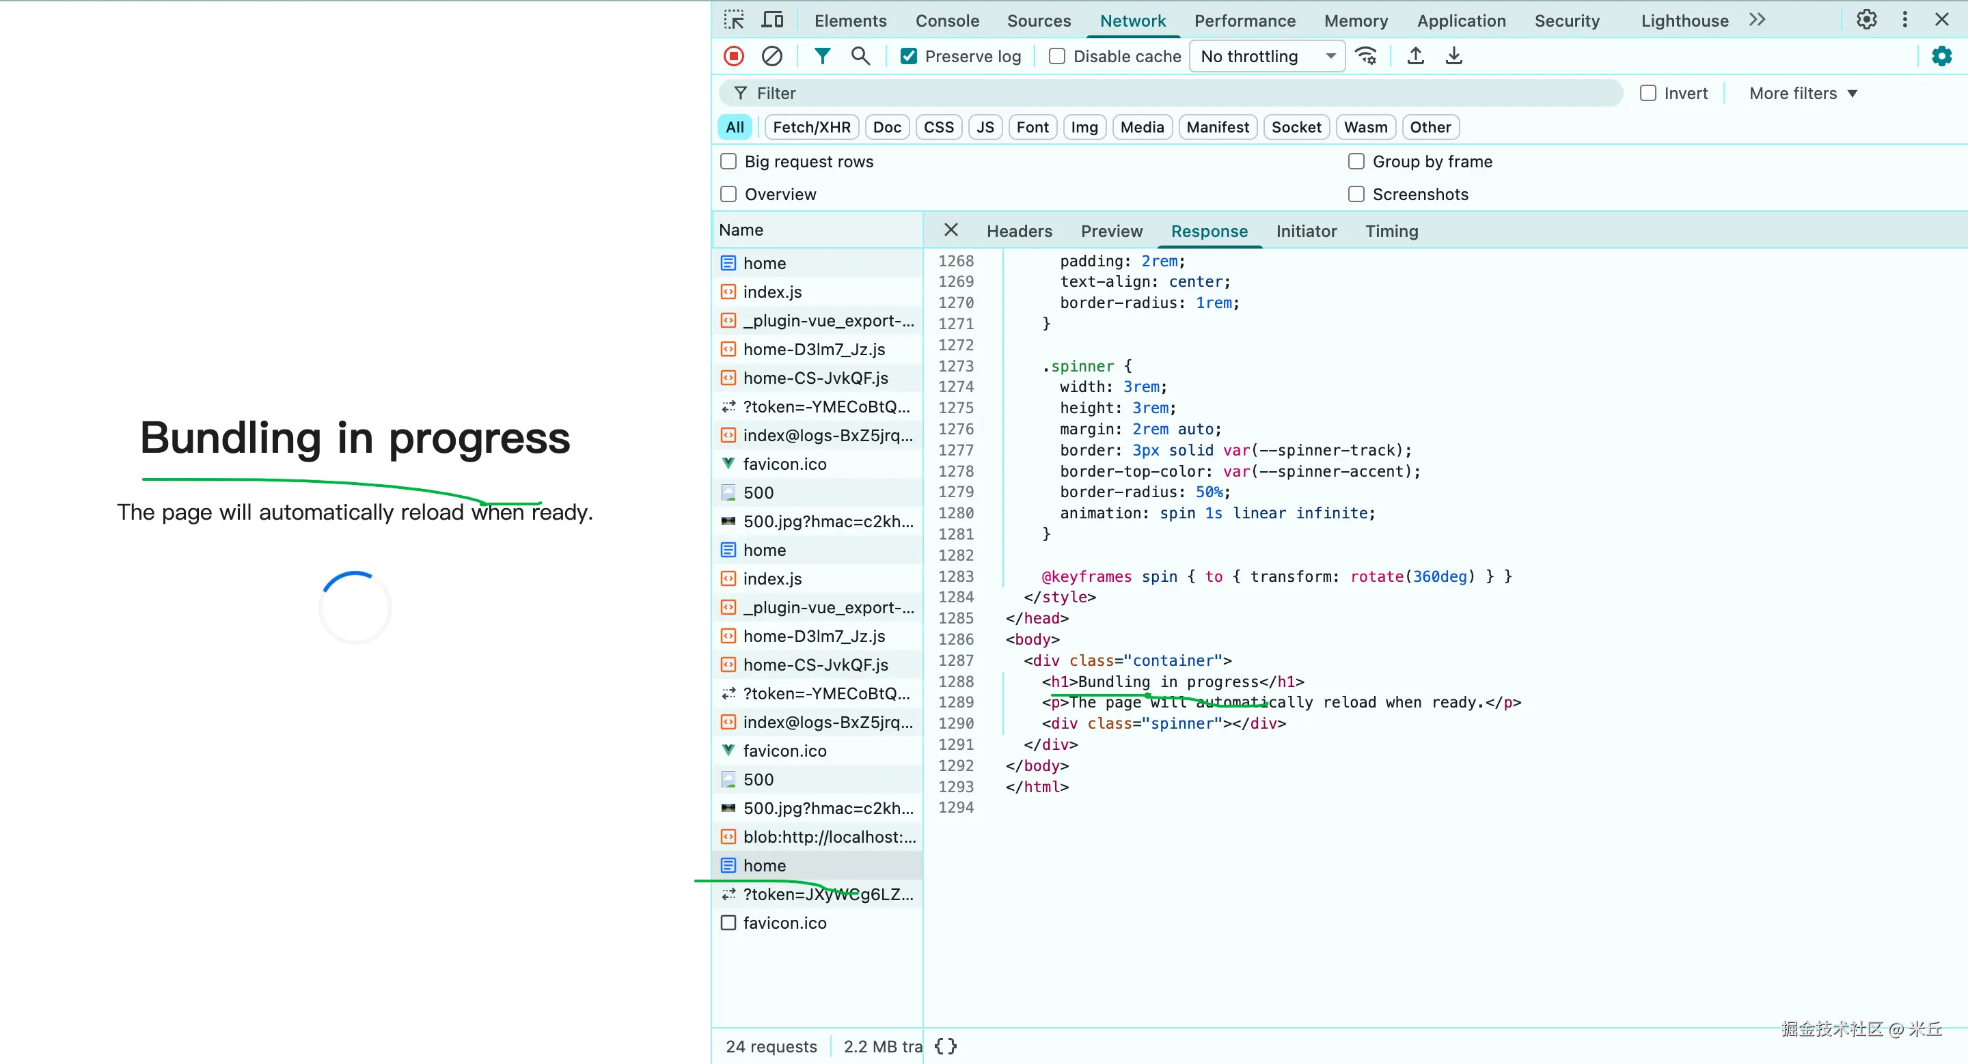Stop recording network log

(733, 56)
